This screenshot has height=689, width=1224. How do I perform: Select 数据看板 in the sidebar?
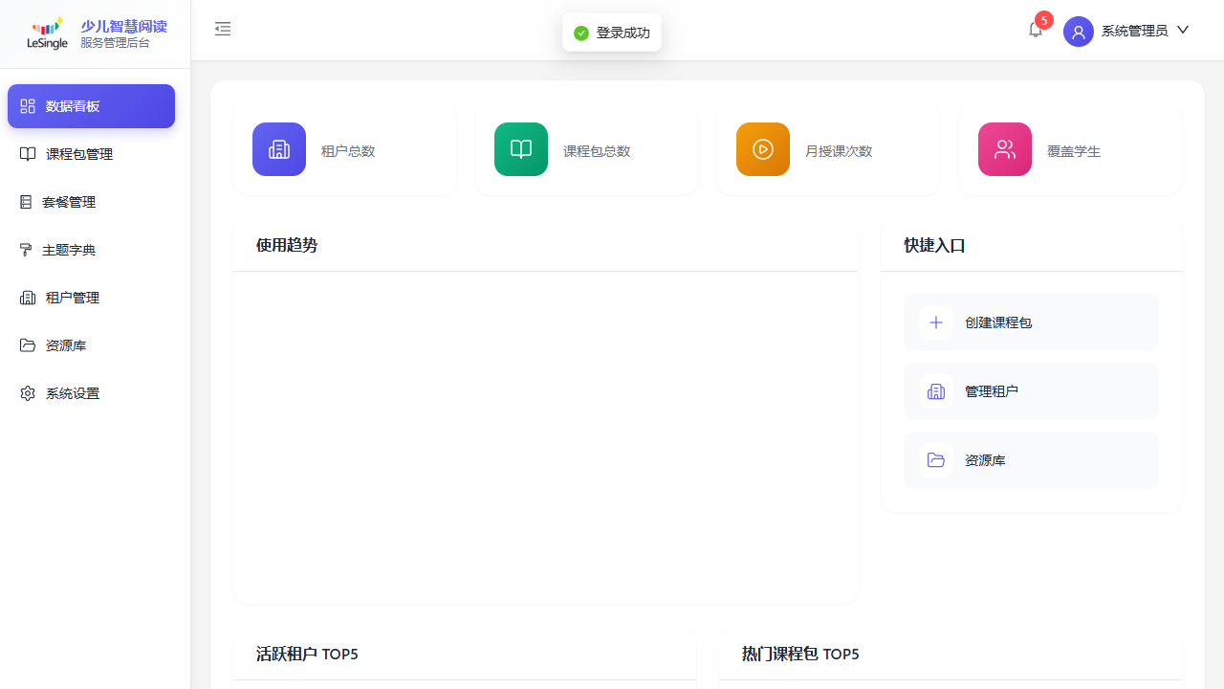(91, 106)
